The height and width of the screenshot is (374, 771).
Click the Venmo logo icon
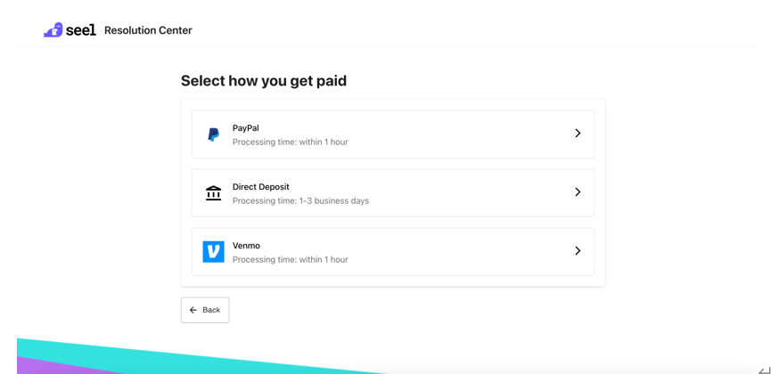coord(213,252)
